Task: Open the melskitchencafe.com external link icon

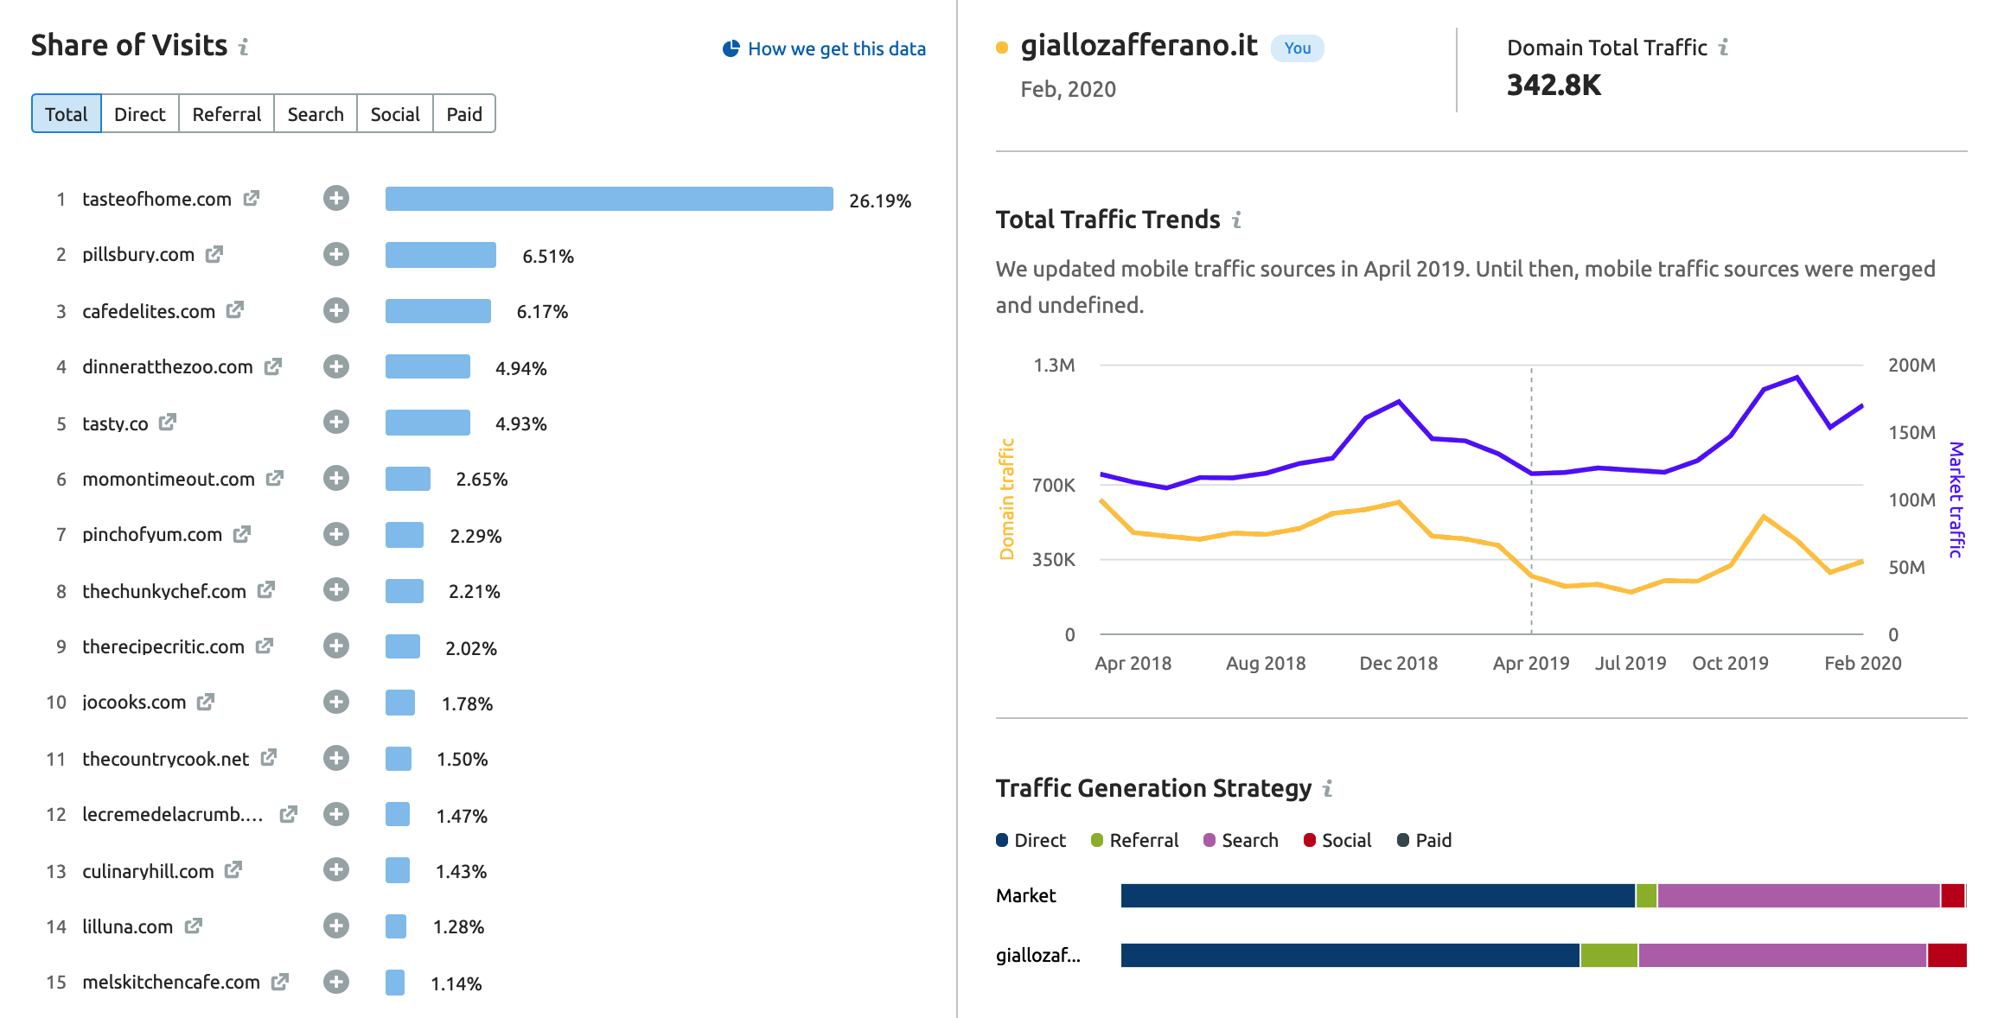Action: (x=279, y=982)
